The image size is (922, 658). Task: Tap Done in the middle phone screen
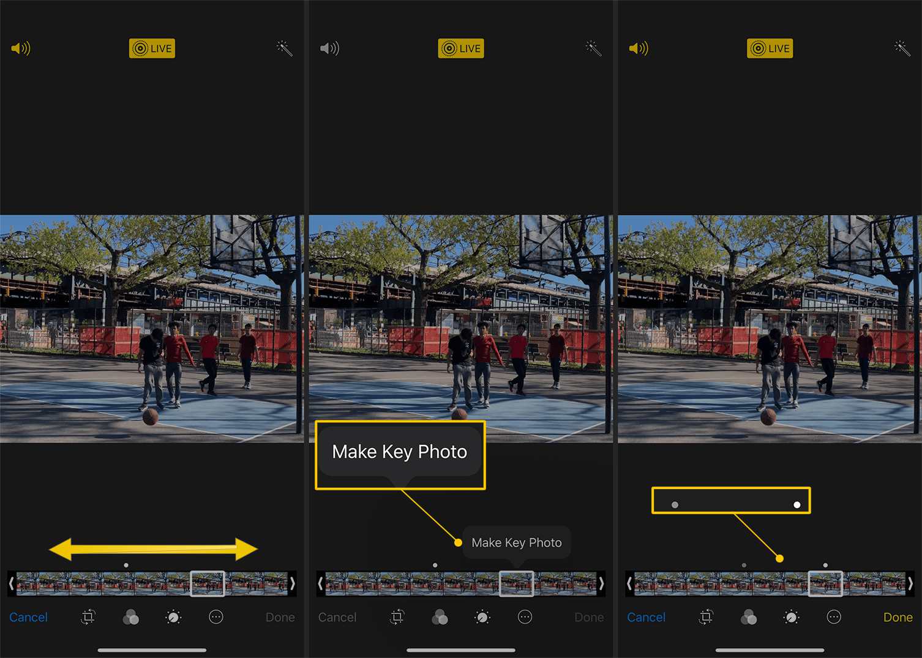(x=590, y=617)
